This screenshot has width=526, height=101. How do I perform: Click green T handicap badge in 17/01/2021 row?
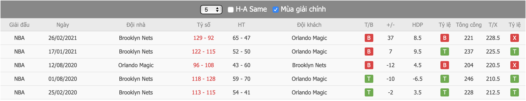coord(444,52)
